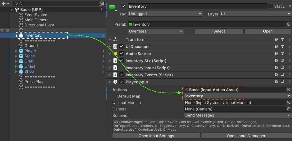This screenshot has height=141, width=292.
Task: Click the Player prefab cube icon
Action: pos(21,51)
